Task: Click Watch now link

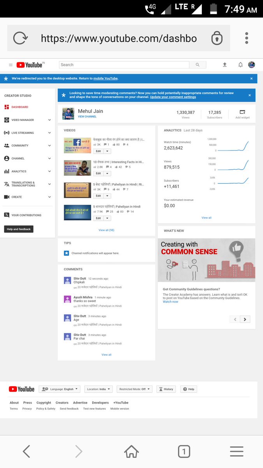Action: tap(170, 301)
